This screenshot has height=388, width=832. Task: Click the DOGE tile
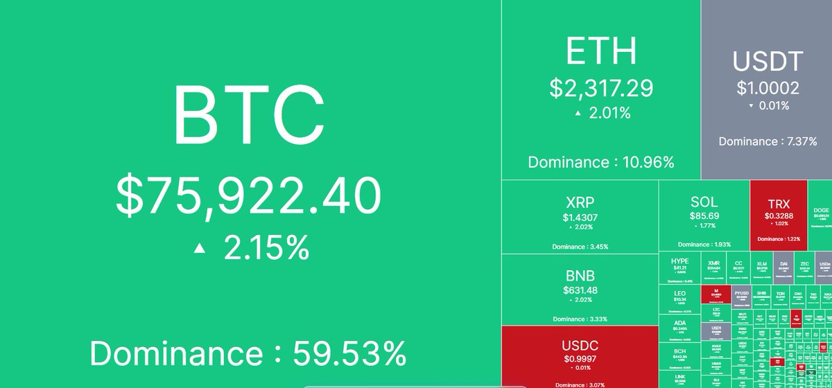point(821,216)
